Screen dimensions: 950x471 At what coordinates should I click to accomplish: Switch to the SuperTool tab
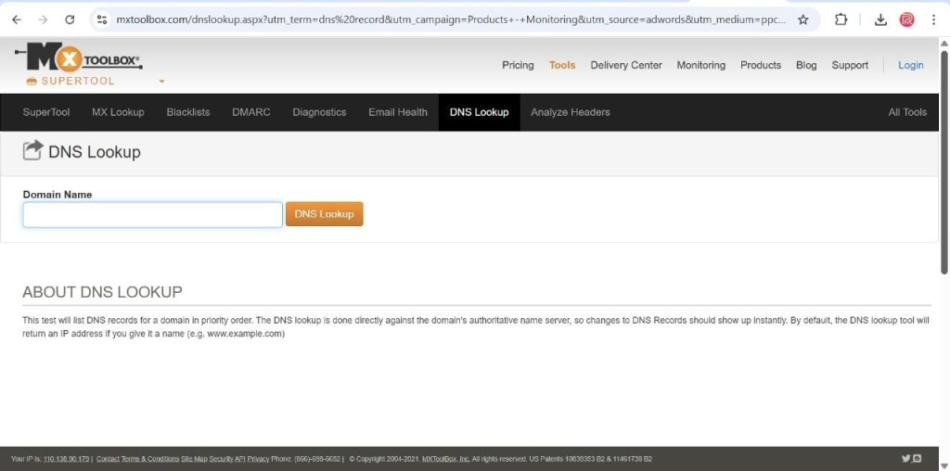click(46, 112)
